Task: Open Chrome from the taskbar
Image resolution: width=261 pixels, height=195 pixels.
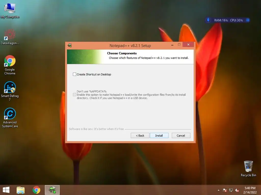Action: point(36,190)
